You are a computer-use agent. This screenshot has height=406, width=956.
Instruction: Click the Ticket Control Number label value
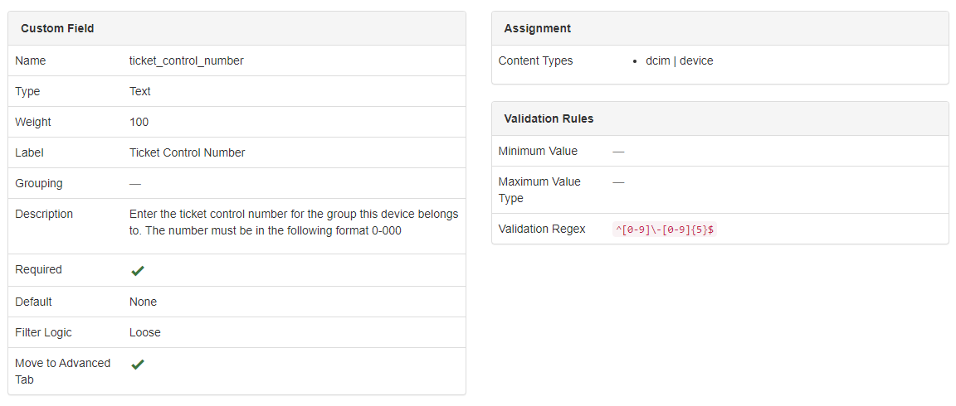click(187, 152)
